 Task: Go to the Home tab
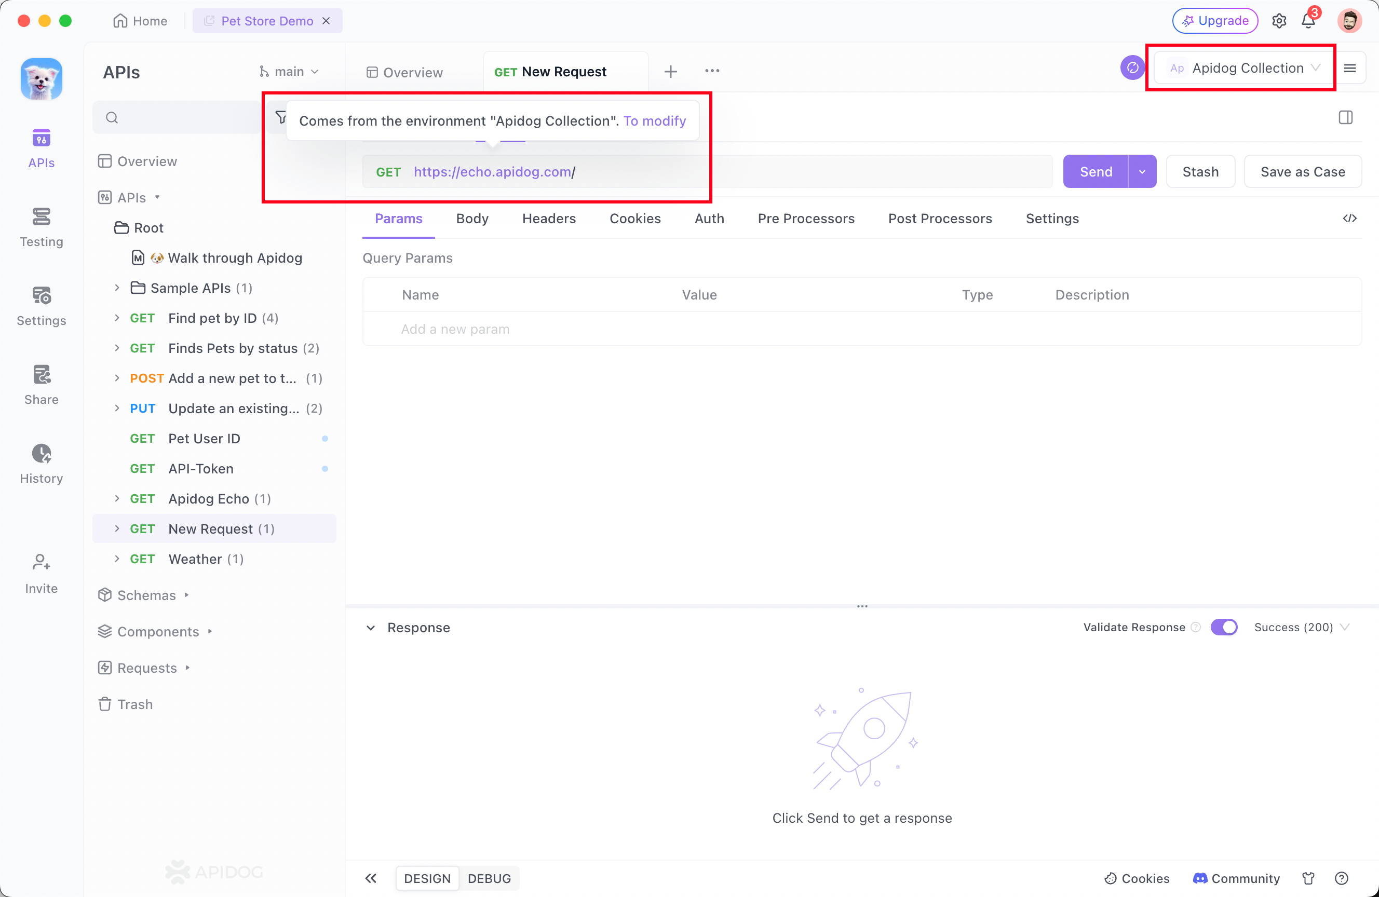point(140,21)
